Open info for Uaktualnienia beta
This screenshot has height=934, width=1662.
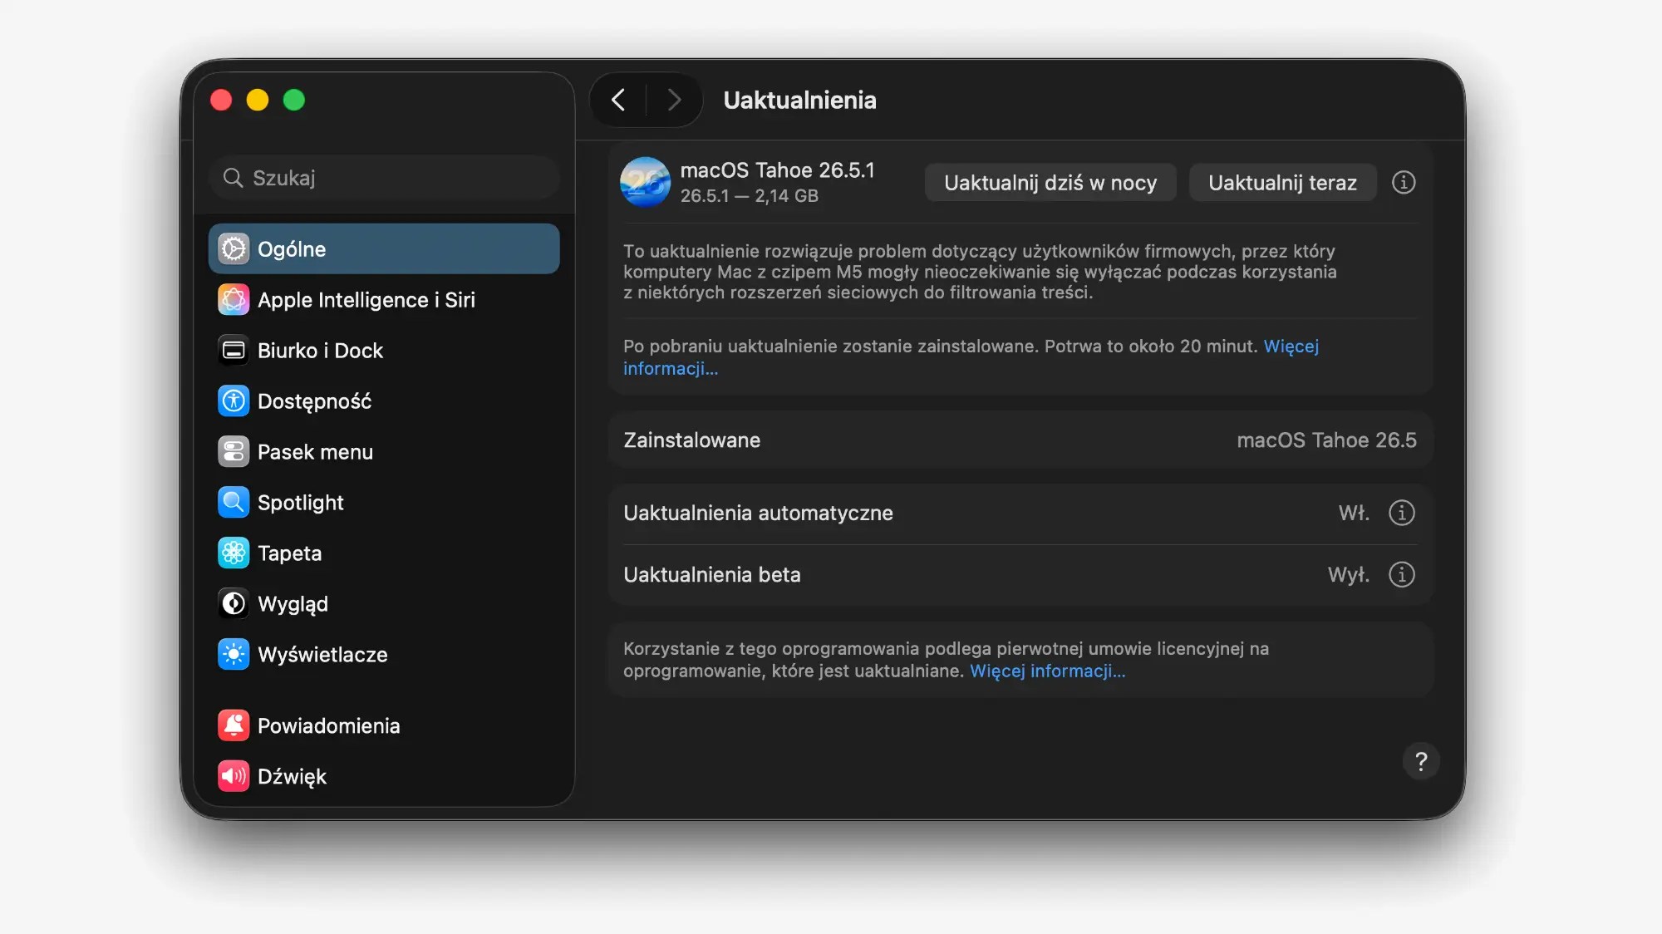pyautogui.click(x=1402, y=574)
